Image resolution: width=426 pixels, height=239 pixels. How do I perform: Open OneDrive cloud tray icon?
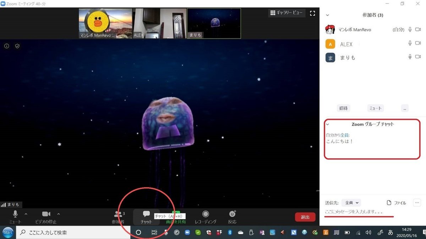tap(241, 233)
